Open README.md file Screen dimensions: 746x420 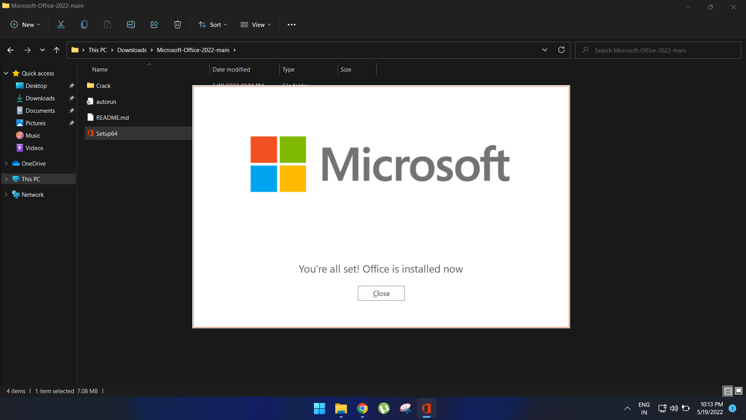[112, 117]
